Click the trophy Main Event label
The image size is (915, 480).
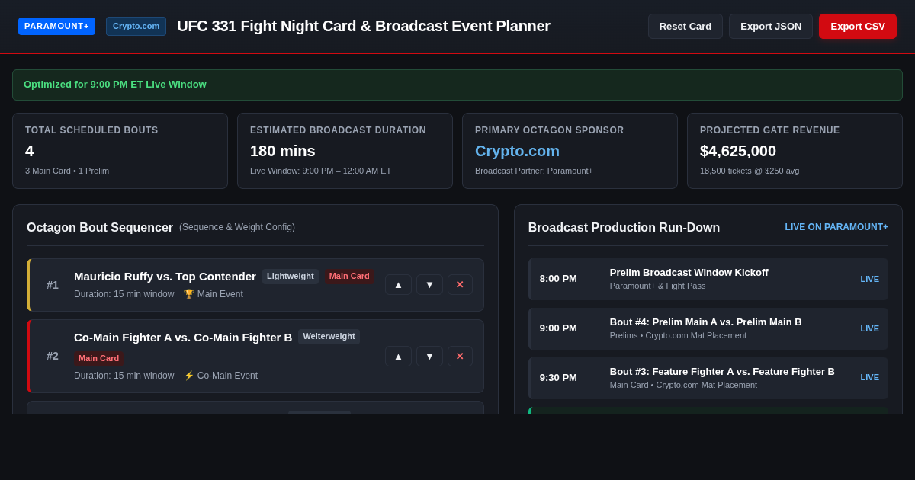click(213, 294)
